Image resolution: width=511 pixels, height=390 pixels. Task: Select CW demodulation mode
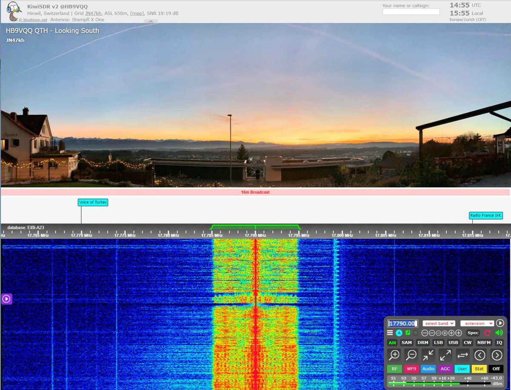(468, 343)
